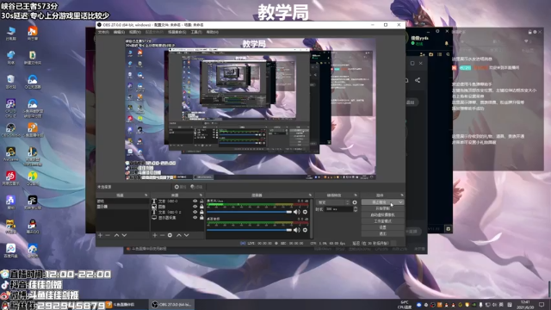Pop out the Audio Mixer dock panel

click(310, 195)
